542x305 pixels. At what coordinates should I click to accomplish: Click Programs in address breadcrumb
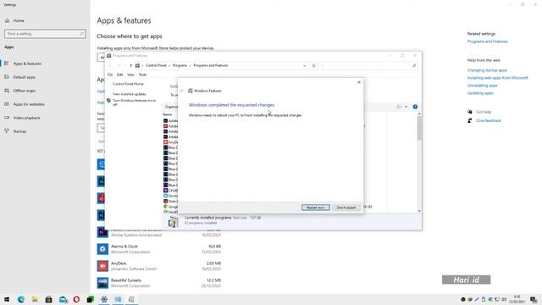click(x=180, y=65)
